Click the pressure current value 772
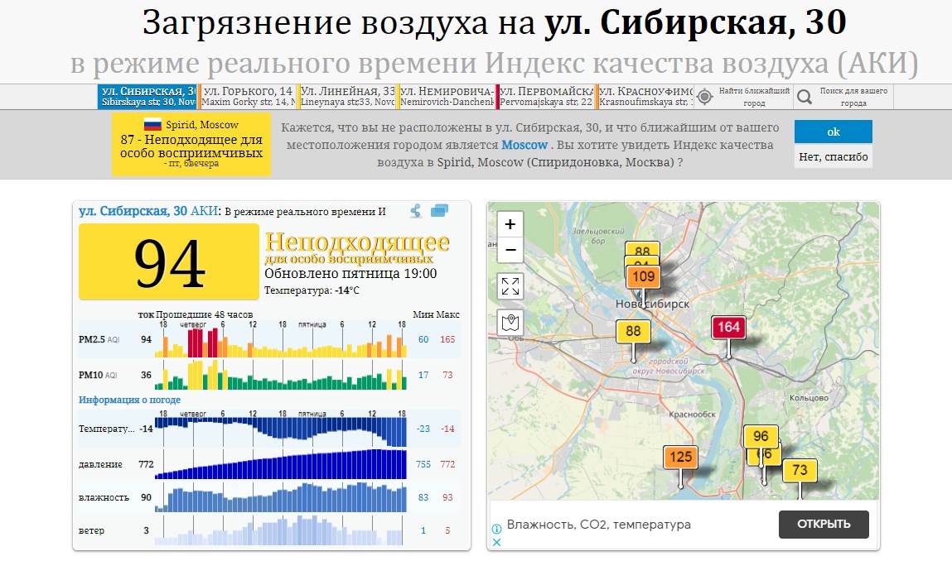 [x=146, y=464]
